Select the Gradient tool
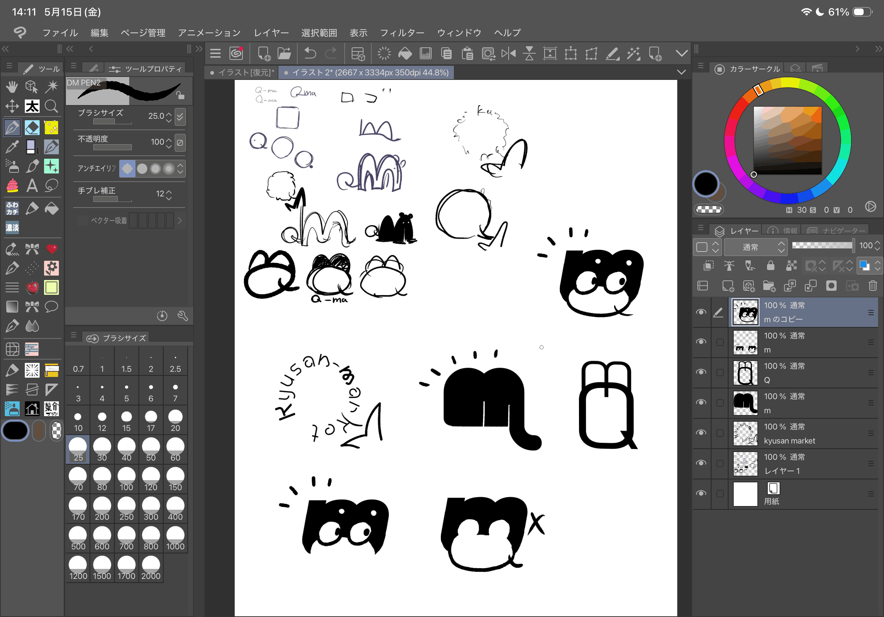 coord(12,307)
